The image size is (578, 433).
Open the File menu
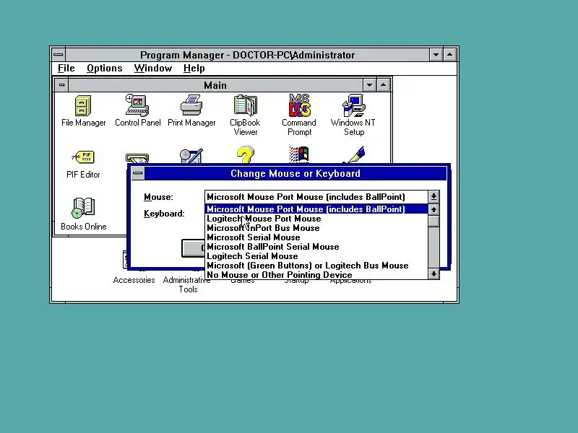pos(66,68)
